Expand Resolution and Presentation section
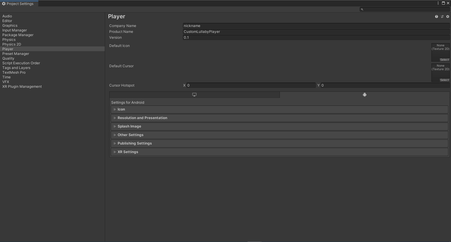 (279, 118)
